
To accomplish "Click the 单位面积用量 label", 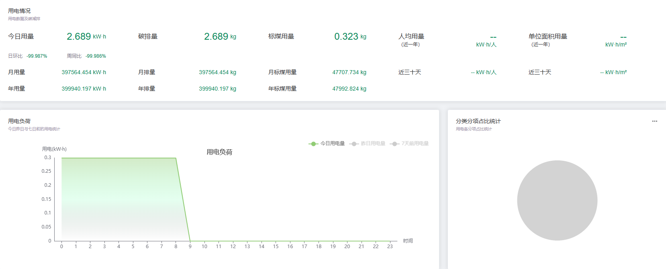I will tap(548, 36).
